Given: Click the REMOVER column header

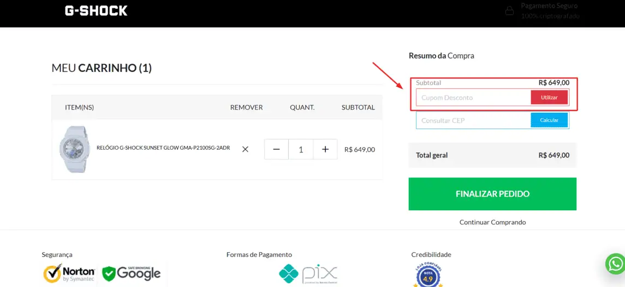Looking at the screenshot, I should 246,107.
